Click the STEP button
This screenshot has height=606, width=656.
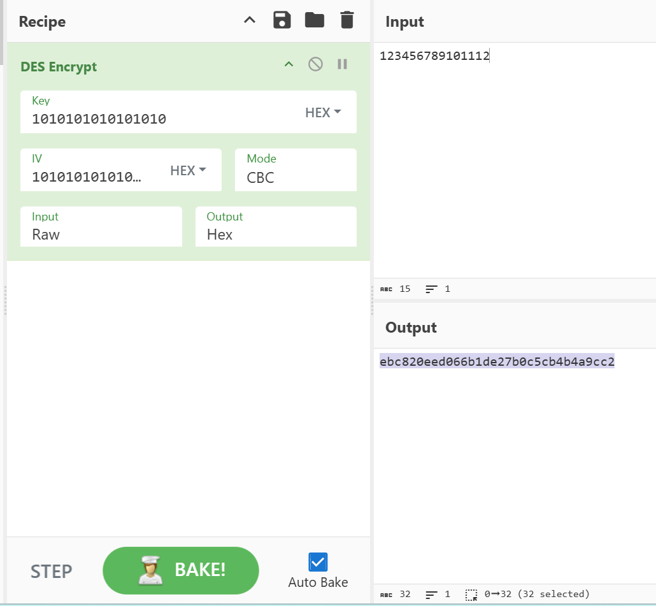tap(52, 571)
